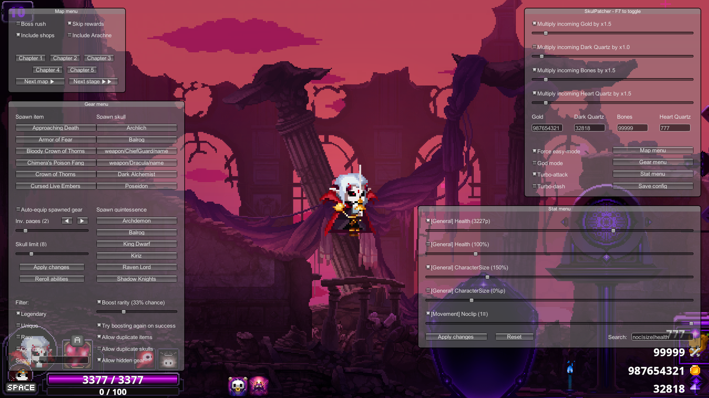Click the inventory-page forward arrow

tap(82, 221)
